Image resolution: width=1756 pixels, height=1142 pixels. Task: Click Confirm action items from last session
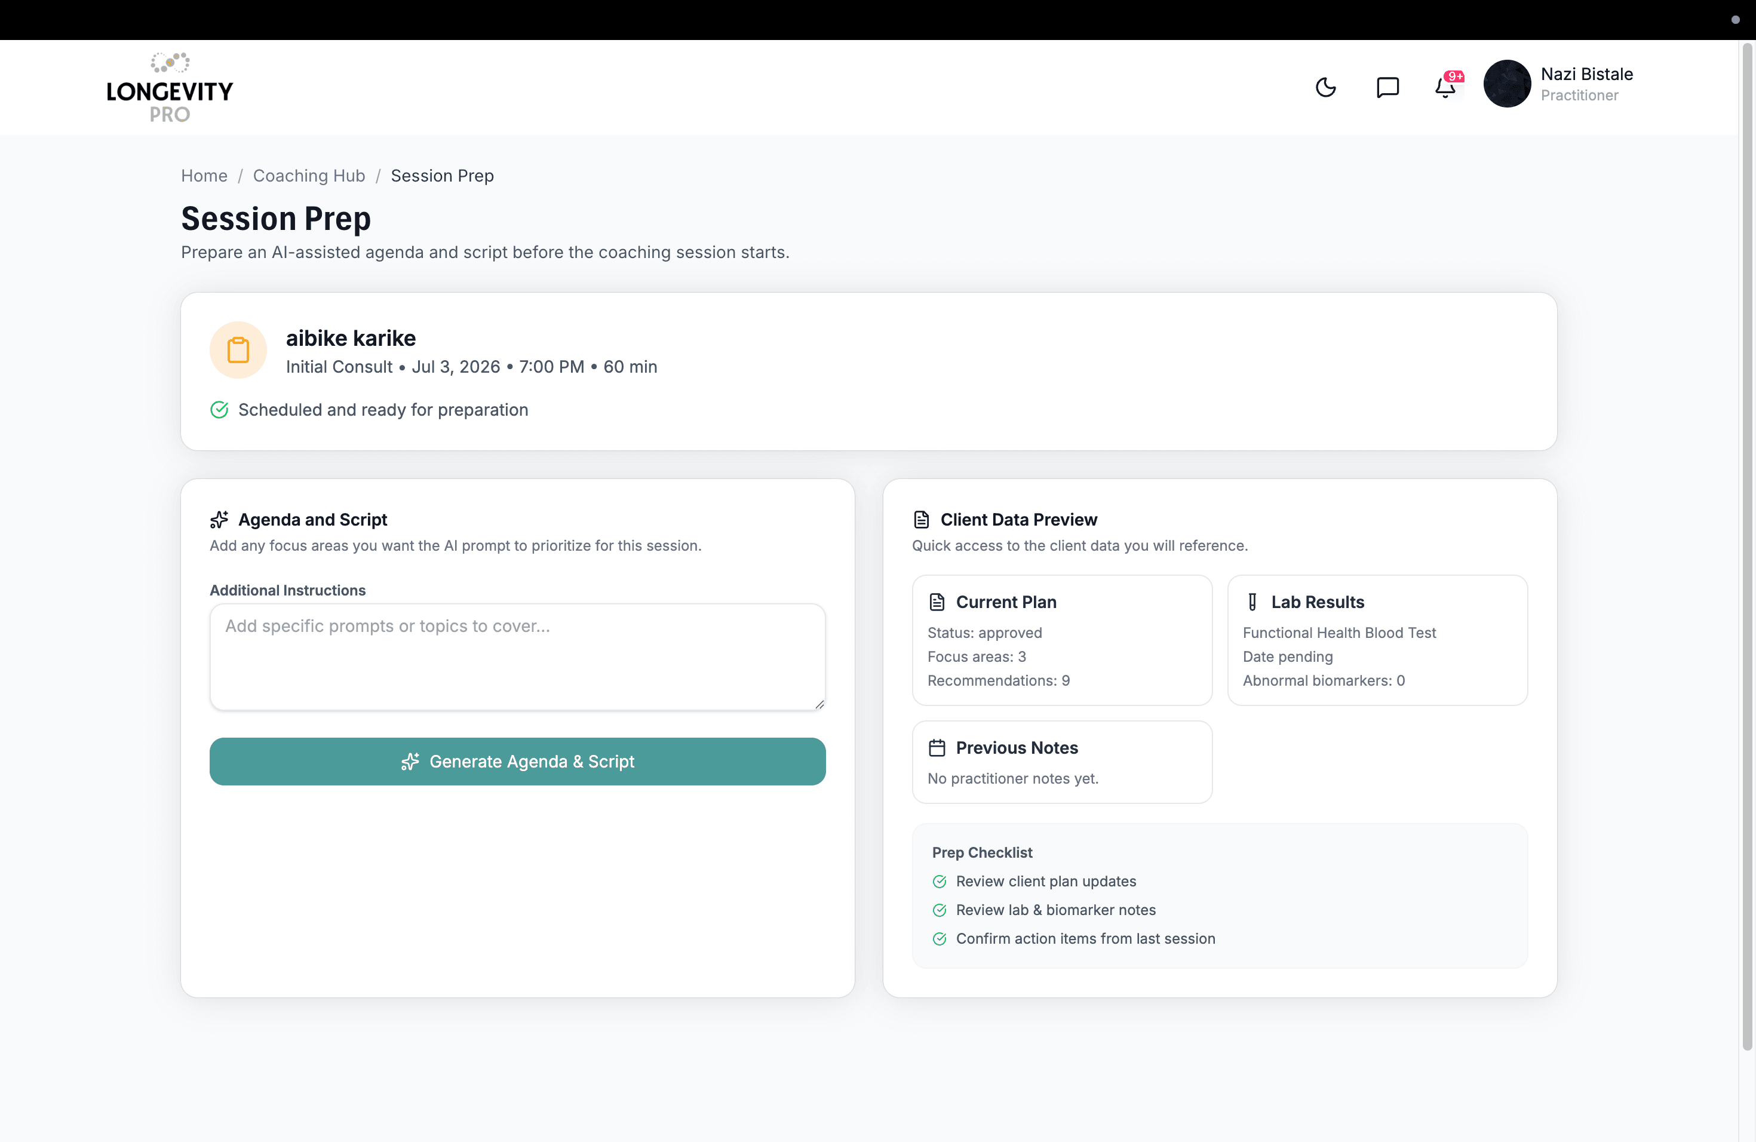[x=1085, y=939]
